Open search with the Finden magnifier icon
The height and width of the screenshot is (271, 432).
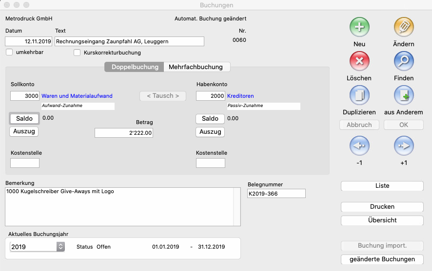click(403, 61)
